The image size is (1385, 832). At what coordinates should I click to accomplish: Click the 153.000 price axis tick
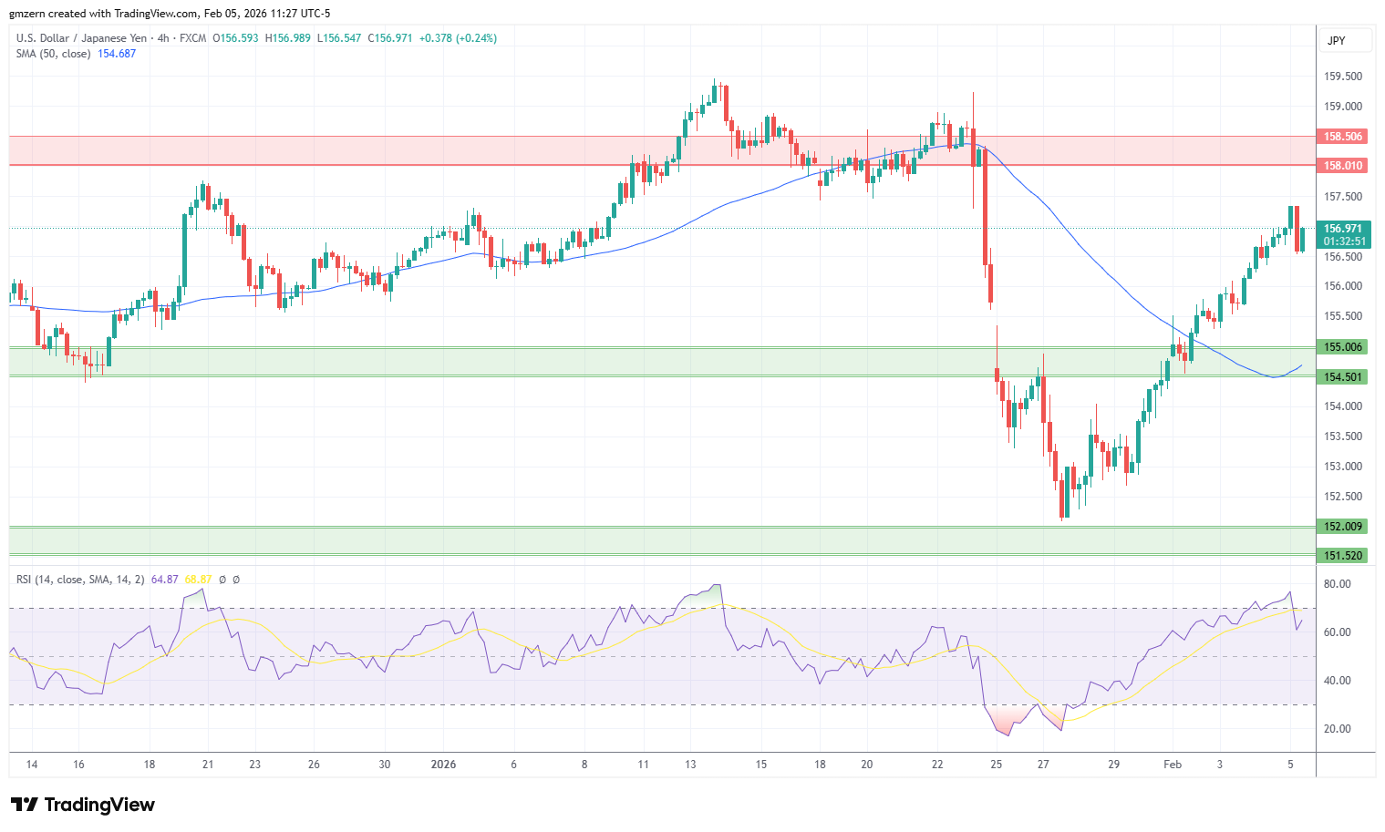point(1343,467)
